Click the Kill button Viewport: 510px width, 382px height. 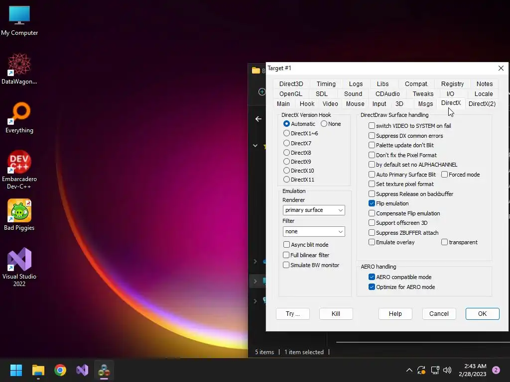pyautogui.click(x=336, y=314)
